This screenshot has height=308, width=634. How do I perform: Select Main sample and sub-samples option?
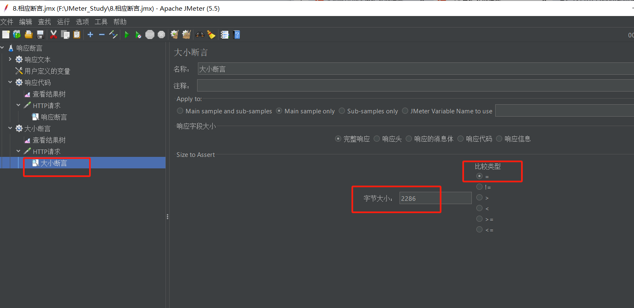point(225,111)
